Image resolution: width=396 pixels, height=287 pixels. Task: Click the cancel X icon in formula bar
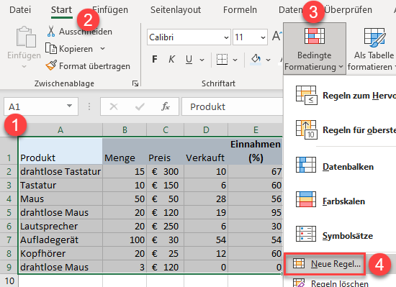tap(114, 106)
